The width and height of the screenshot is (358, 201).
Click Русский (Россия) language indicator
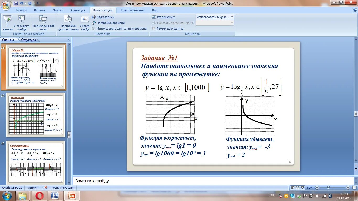point(63,188)
